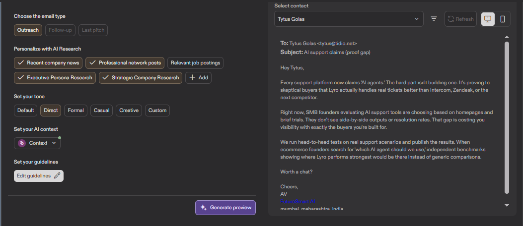Set tone to Casual
Screen dimensions: 523x226
pyautogui.click(x=102, y=111)
